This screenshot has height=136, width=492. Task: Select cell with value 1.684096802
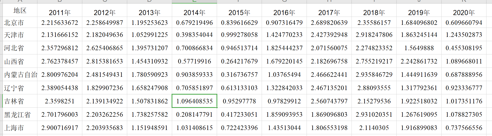coord(419,23)
